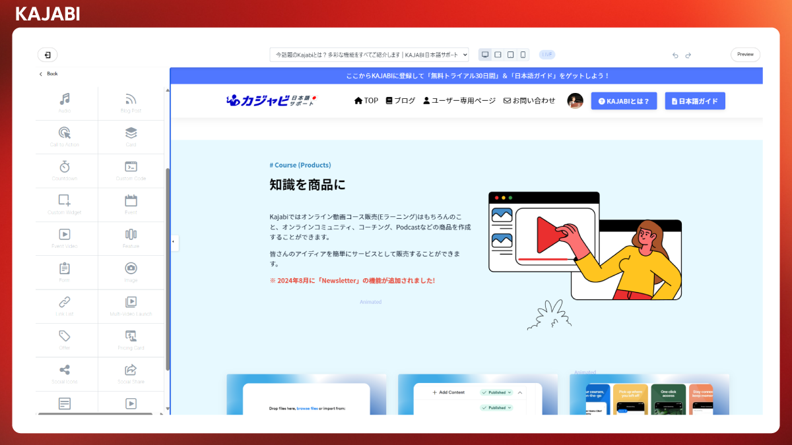Open the ユーザー専用ページ menu item
This screenshot has width=792, height=445.
tap(459, 101)
